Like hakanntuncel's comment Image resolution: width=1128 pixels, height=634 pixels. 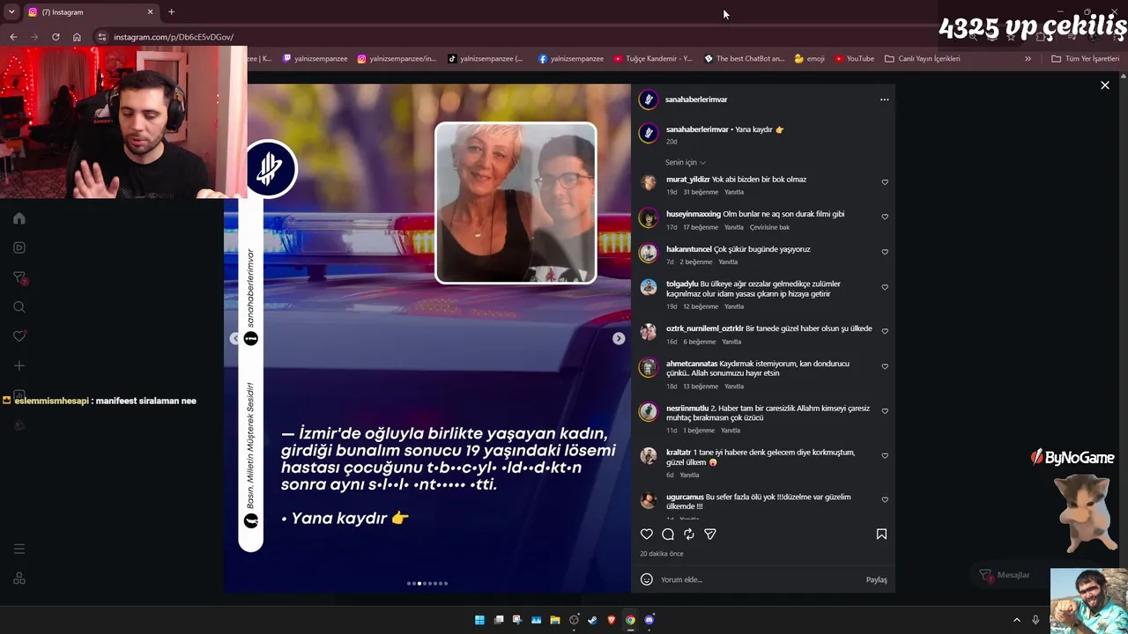tap(885, 252)
